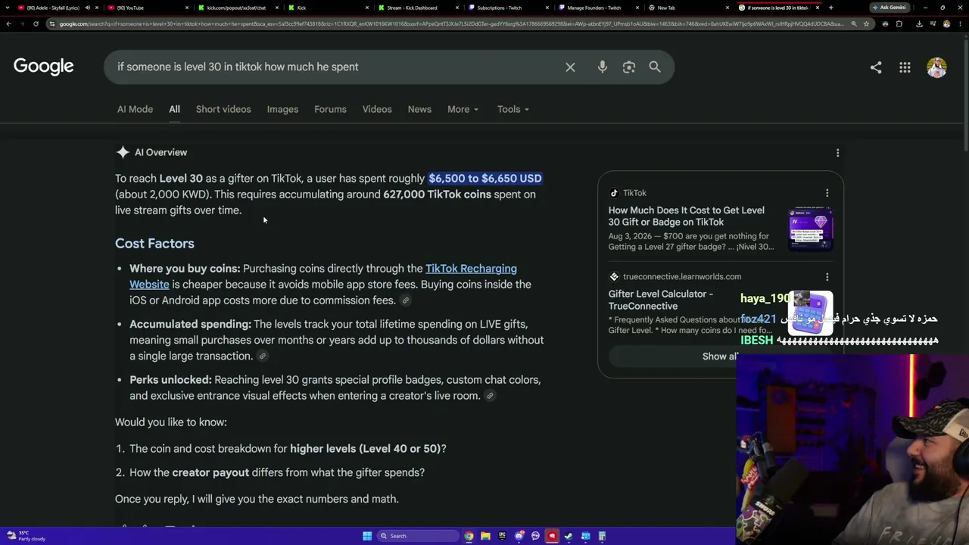Switch to the Stream - Kick Dashboard tab
The image size is (969, 545).
pyautogui.click(x=416, y=8)
